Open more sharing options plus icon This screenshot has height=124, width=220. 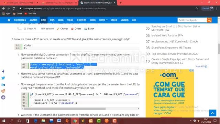pos(3,97)
